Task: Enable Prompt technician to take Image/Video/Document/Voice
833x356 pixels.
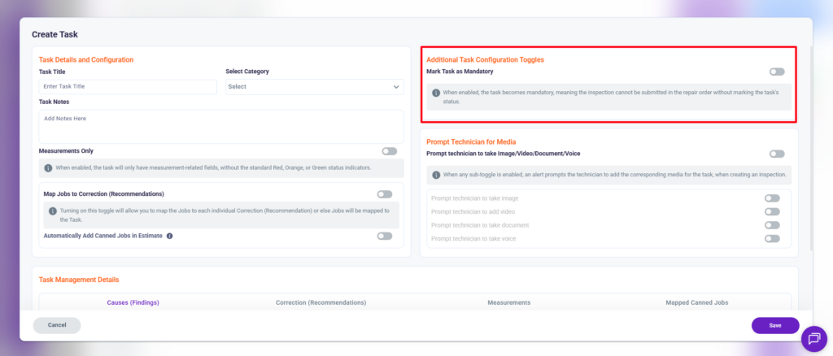Action: click(x=777, y=154)
